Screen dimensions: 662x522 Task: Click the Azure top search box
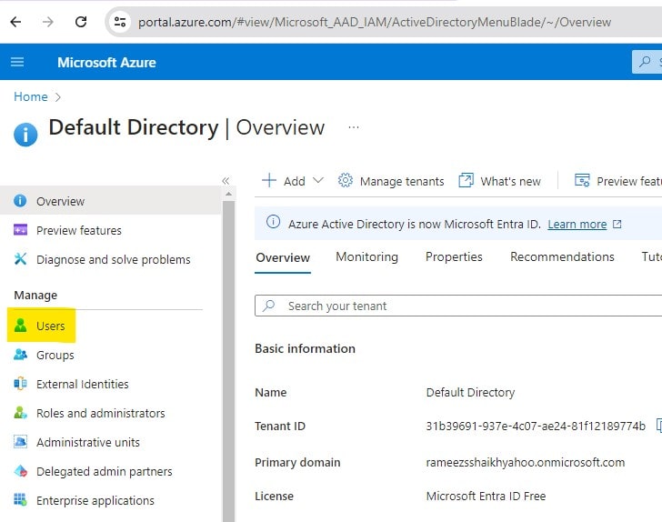pos(647,62)
